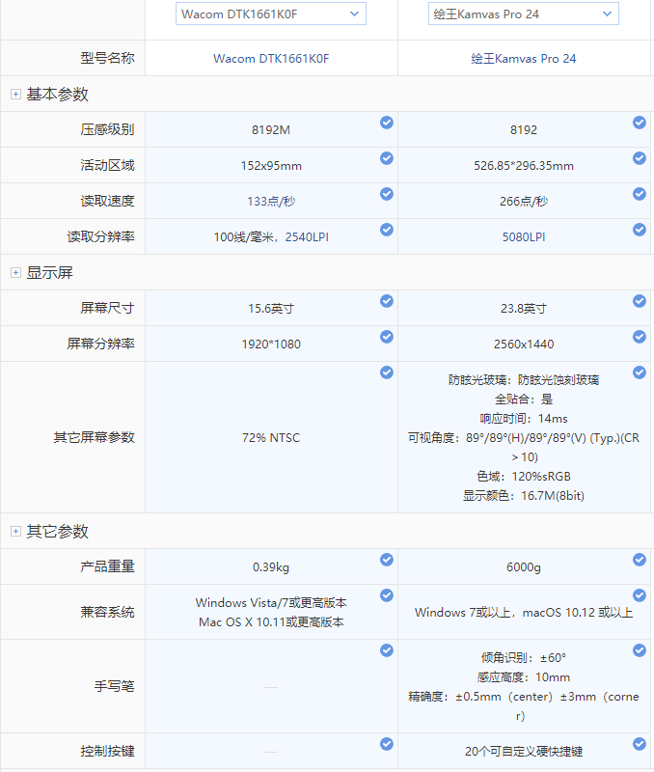Collapse the 其它参数 section

[15, 532]
